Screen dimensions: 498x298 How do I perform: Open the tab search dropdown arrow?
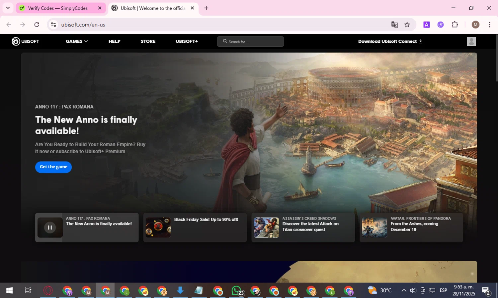[x=8, y=8]
